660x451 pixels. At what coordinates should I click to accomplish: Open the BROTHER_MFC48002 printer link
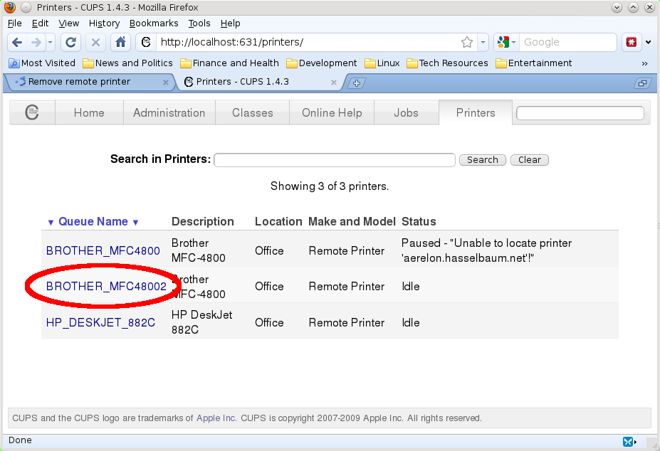pyautogui.click(x=106, y=286)
